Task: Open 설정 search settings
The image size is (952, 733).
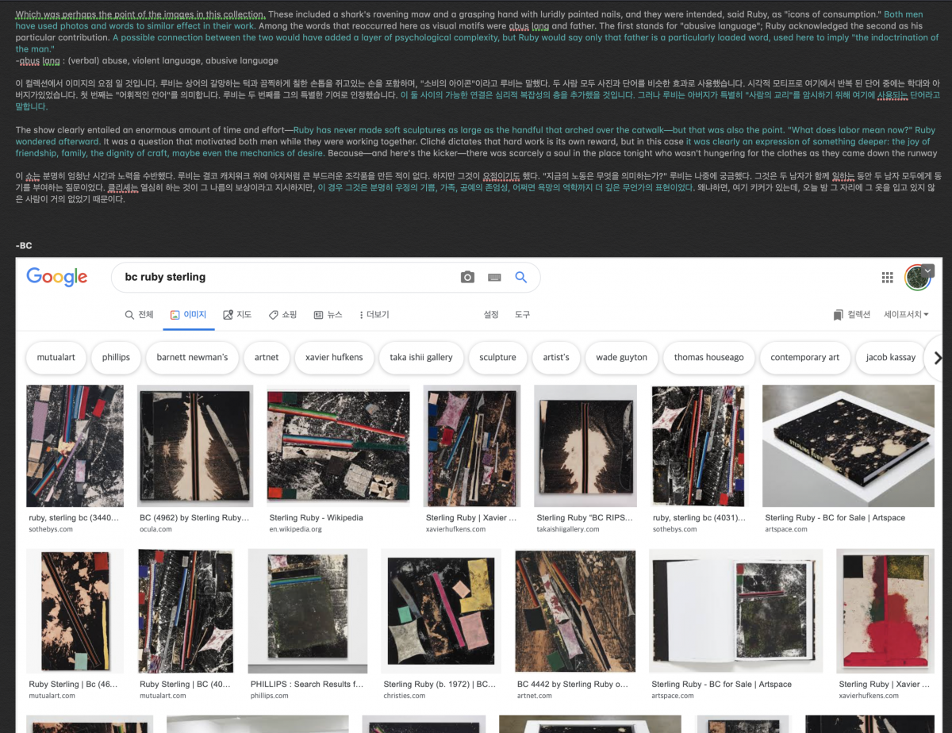Action: click(491, 315)
